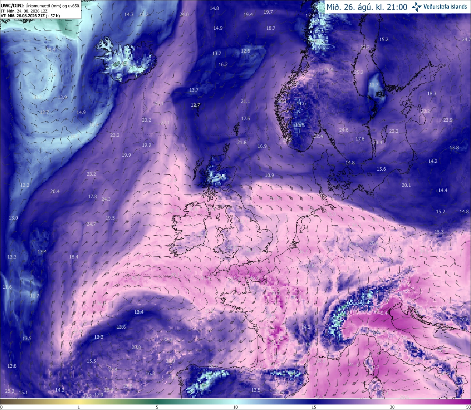This screenshot has width=471, height=410.
Task: Click the 41.3 value near Corsica
Action: click(353, 364)
